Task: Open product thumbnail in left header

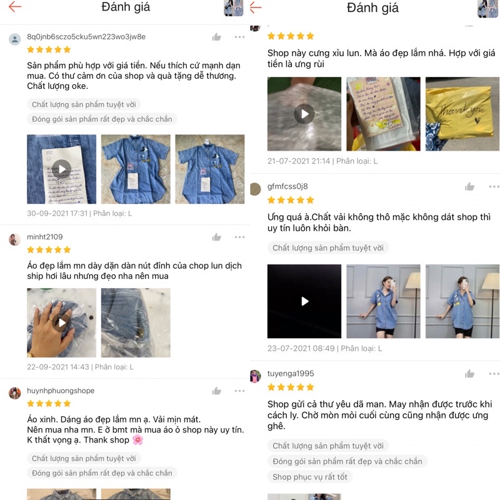Action: coord(234,8)
